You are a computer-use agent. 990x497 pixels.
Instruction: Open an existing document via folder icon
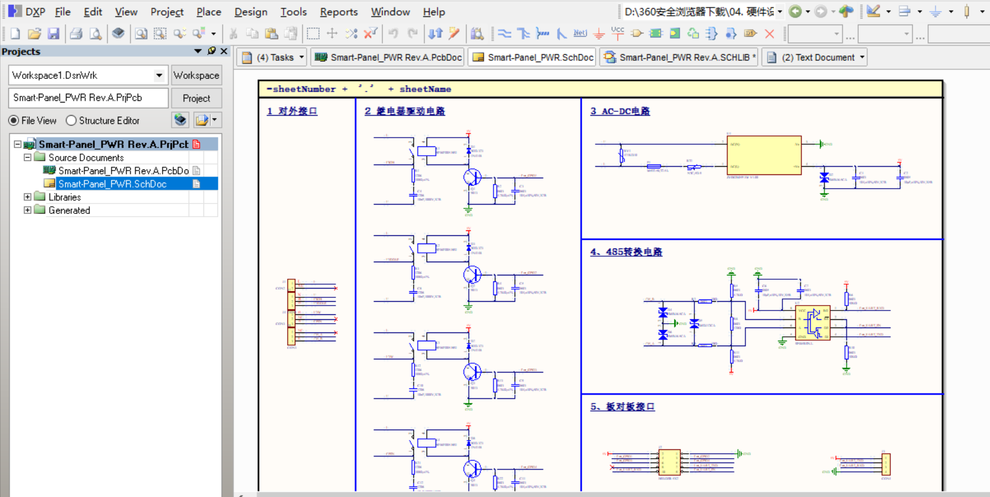tap(34, 34)
